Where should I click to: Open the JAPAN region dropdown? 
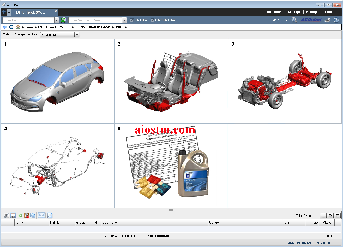(x=280, y=20)
